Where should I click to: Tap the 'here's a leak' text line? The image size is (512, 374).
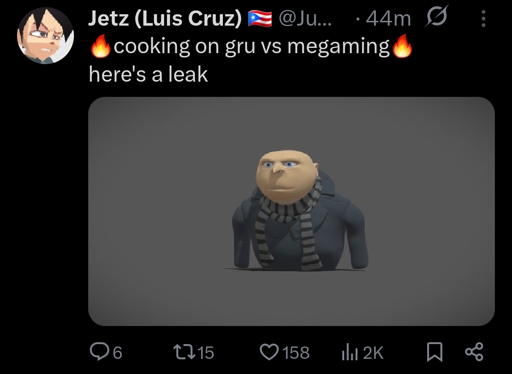(x=148, y=74)
